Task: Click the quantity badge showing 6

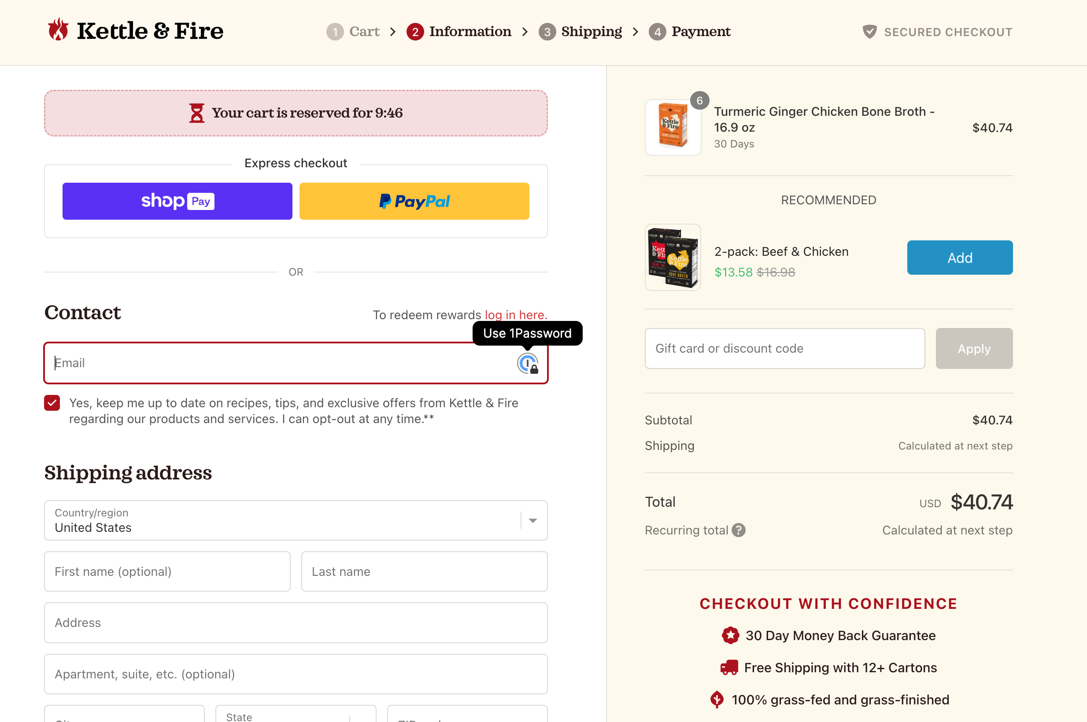Action: point(699,101)
